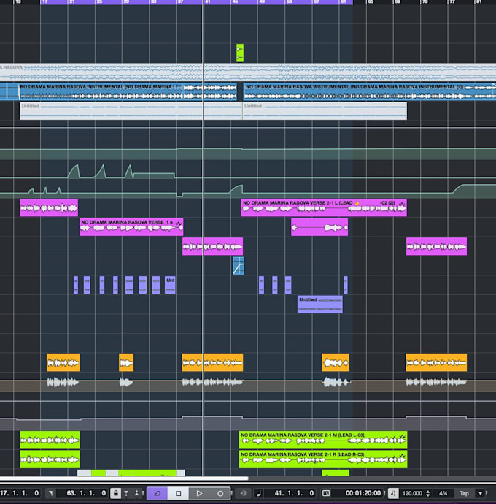Click the tempo value 120.000
Viewport: 496px width, 504px height.
pos(412,493)
